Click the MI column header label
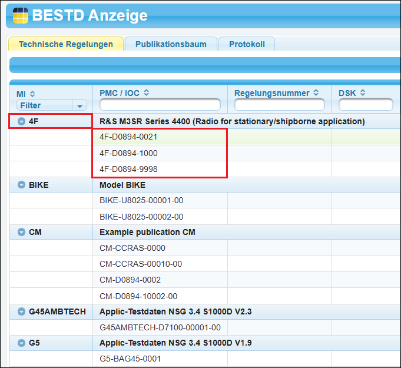Image resolution: width=401 pixels, height=368 pixels. [21, 94]
